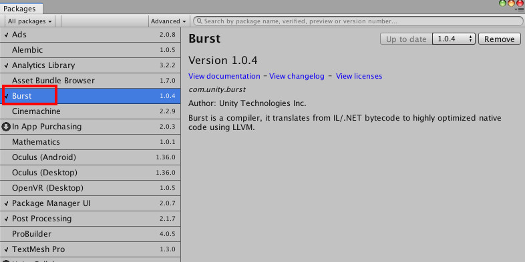Click the download icon beside In App Purchasing
The width and height of the screenshot is (525, 262).
6,127
